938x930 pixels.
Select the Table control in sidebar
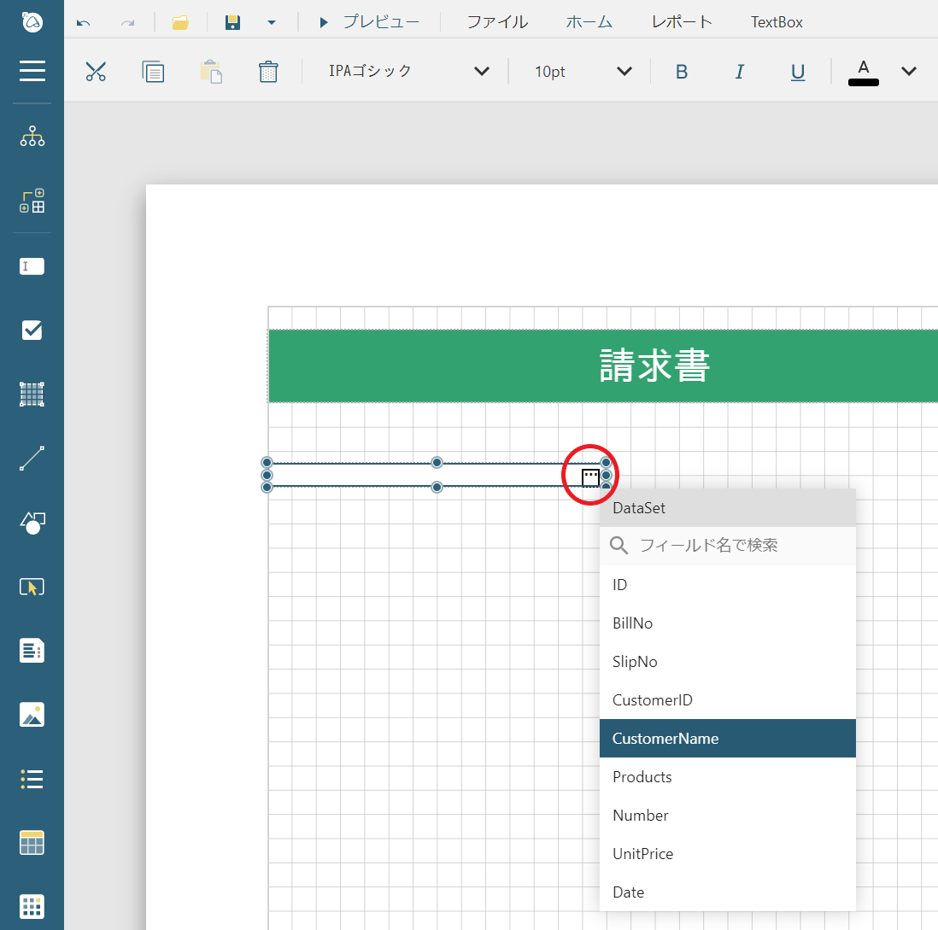[32, 843]
